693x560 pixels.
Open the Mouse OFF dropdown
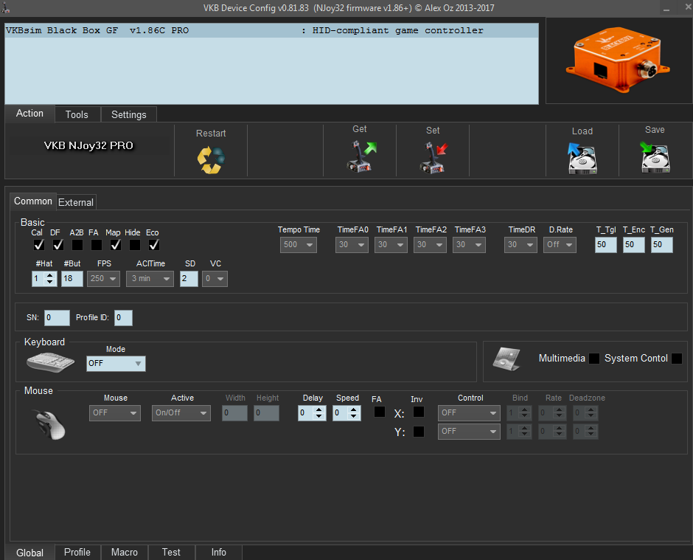coord(115,413)
